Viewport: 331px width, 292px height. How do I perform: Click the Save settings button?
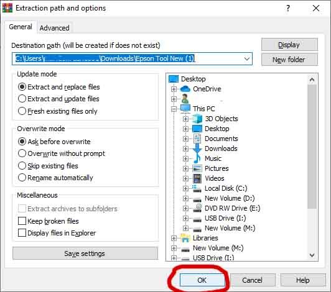pos(85,253)
